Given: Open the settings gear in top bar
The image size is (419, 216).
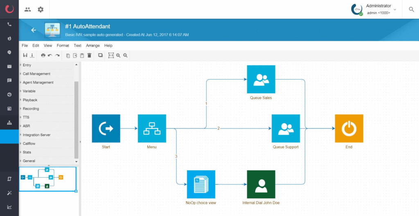Looking at the screenshot, I should (41, 9).
